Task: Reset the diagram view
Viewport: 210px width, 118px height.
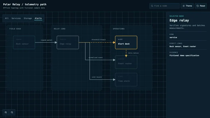Action: (x=201, y=6)
